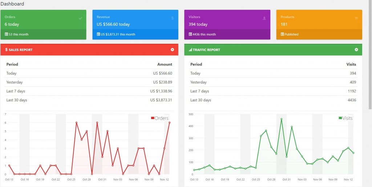This screenshot has width=372, height=187.
Task: Click the checkmark icon on Orders card
Action: point(80,18)
